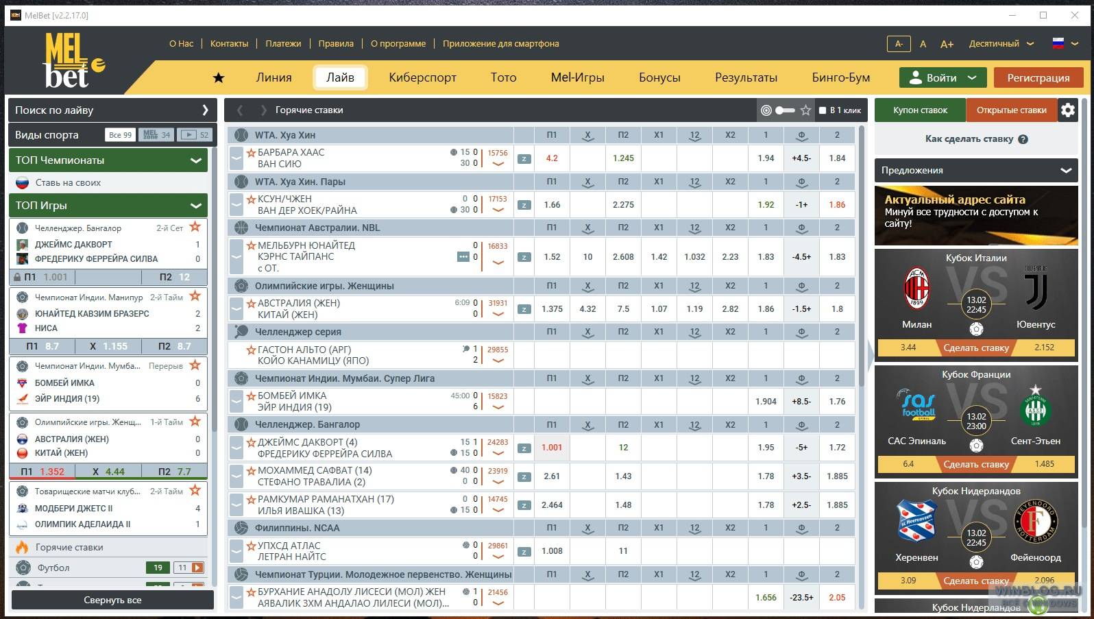Open the Поиск по лайву search field
This screenshot has height=619, width=1094.
[112, 110]
